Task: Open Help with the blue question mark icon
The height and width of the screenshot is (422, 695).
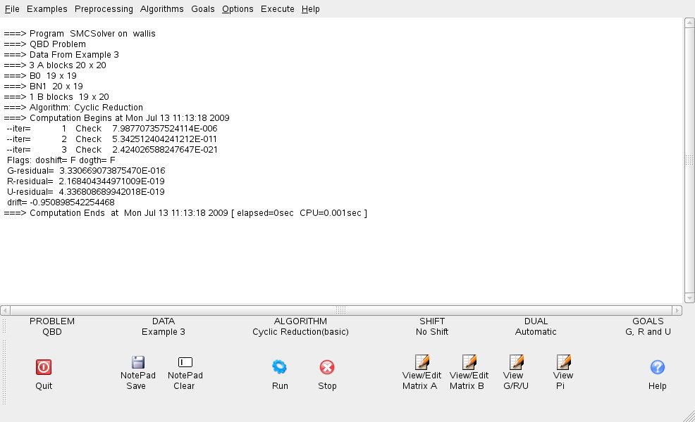Action: pyautogui.click(x=657, y=366)
